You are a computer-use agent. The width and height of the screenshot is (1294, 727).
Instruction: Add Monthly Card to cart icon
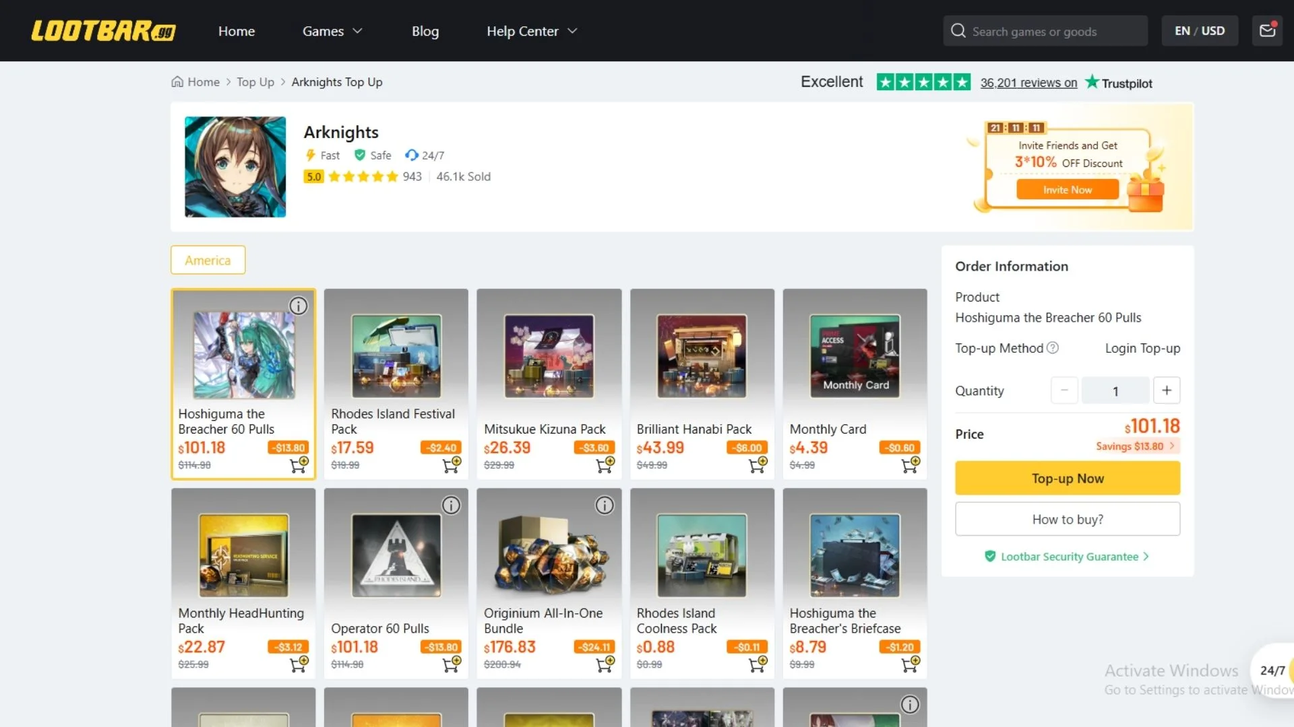(910, 464)
